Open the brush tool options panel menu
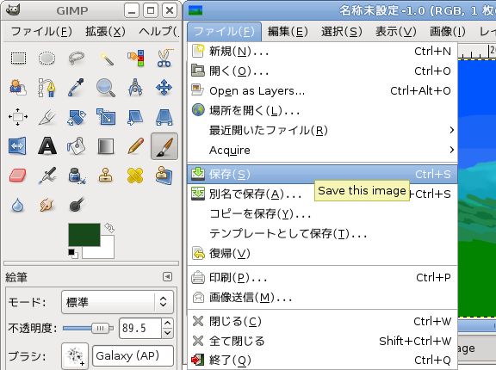 [x=167, y=277]
